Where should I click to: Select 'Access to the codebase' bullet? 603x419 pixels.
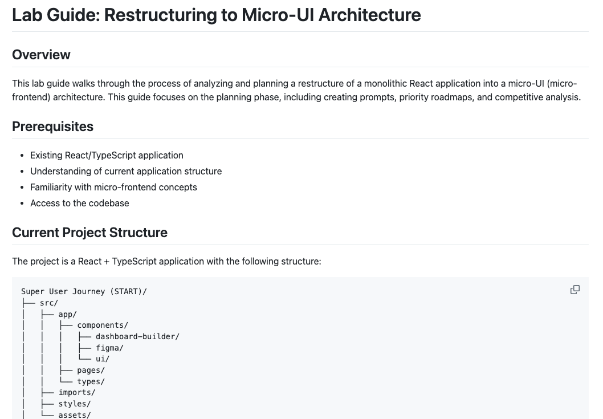[x=80, y=203]
